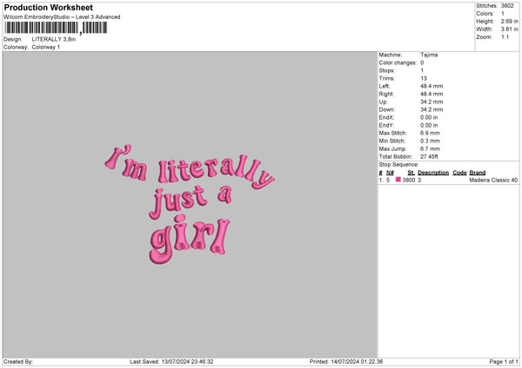Select the 'Production Worksheet' title
Image resolution: width=522 pixels, height=368 pixels.
(48, 8)
